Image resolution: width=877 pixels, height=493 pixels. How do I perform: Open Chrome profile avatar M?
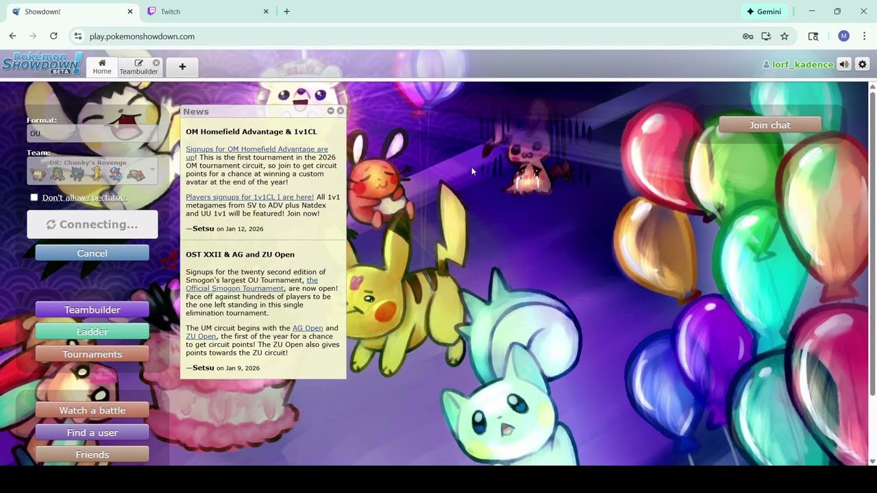click(843, 36)
